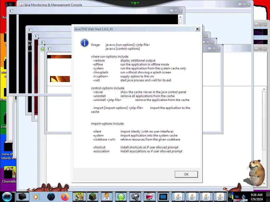Open the black device icon on the taskbar
Screen dimensions: 270x202
pos(22,197)
